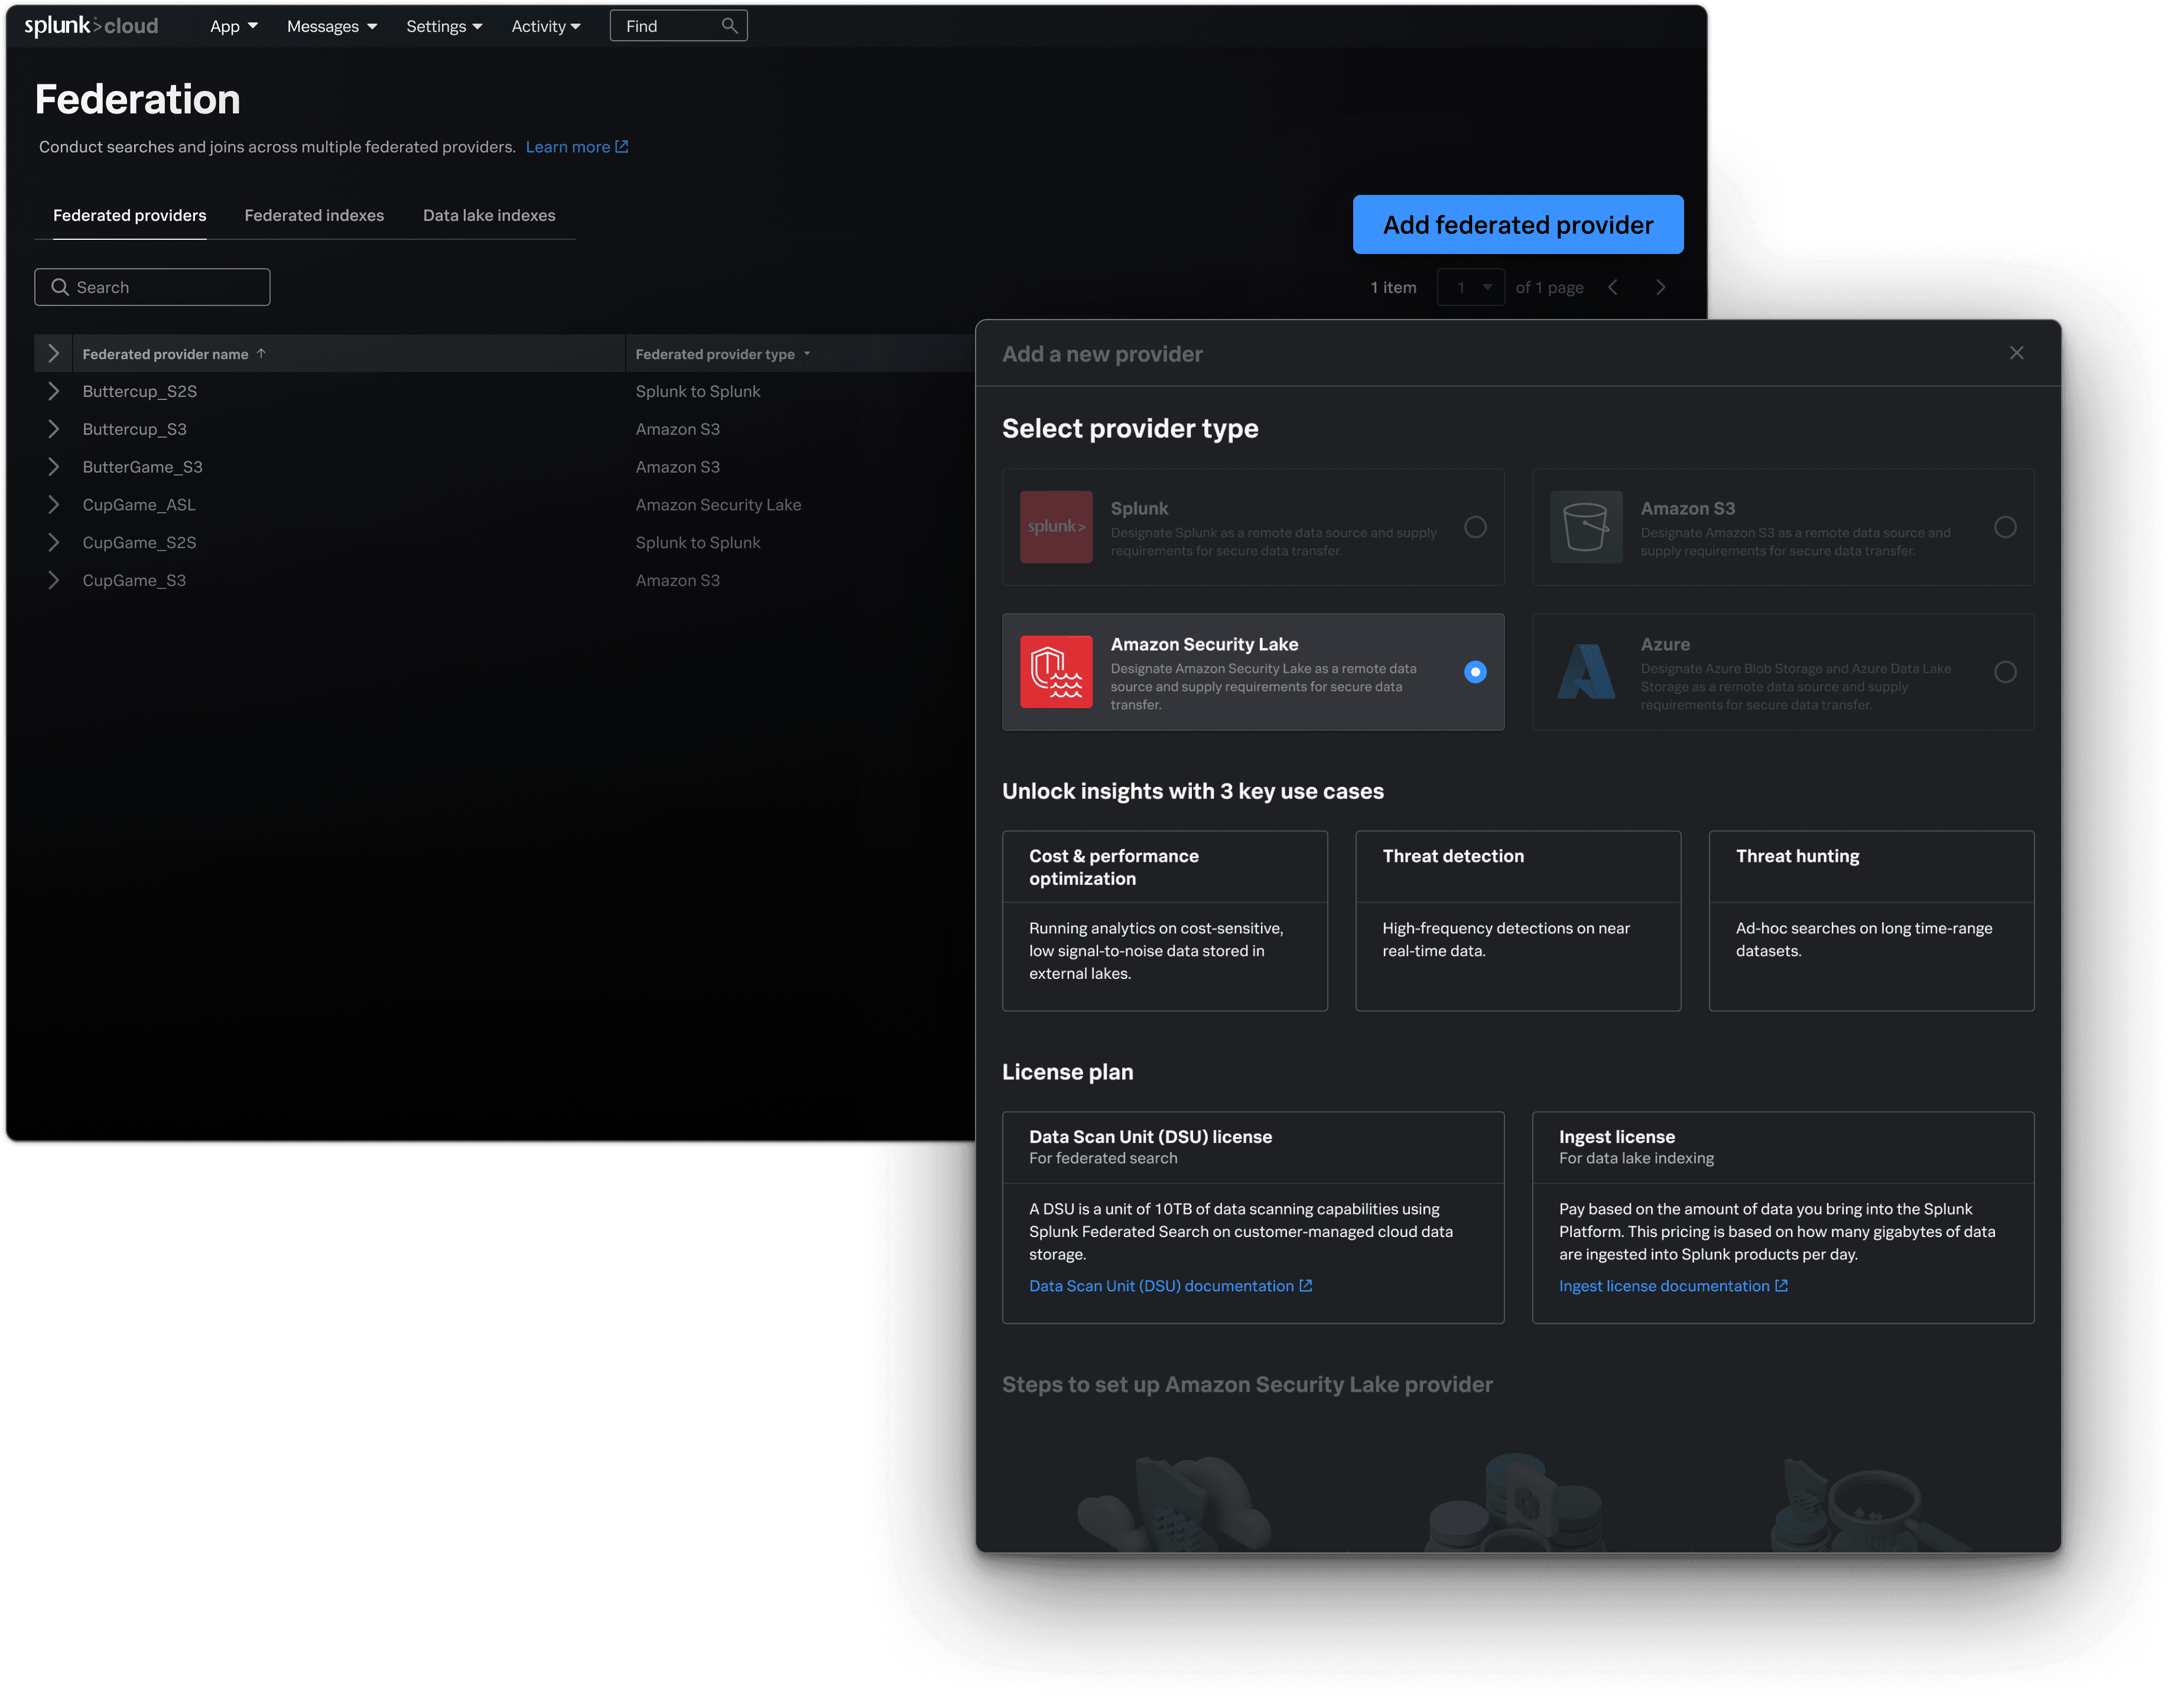This screenshot has width=2184, height=1706.
Task: Open the Settings menu
Action: (x=444, y=27)
